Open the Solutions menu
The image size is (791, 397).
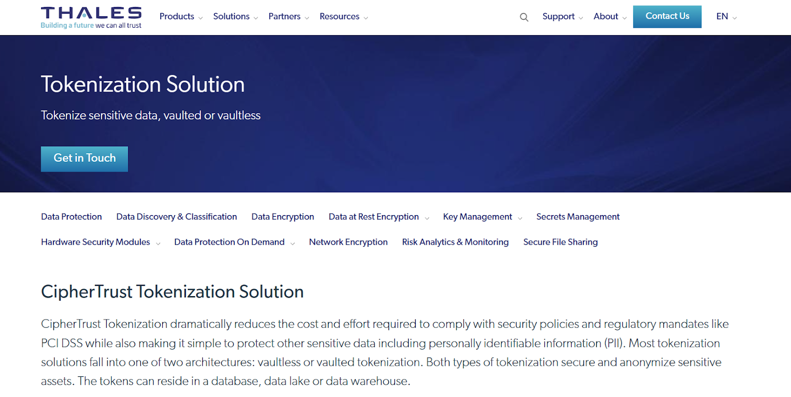coord(231,16)
